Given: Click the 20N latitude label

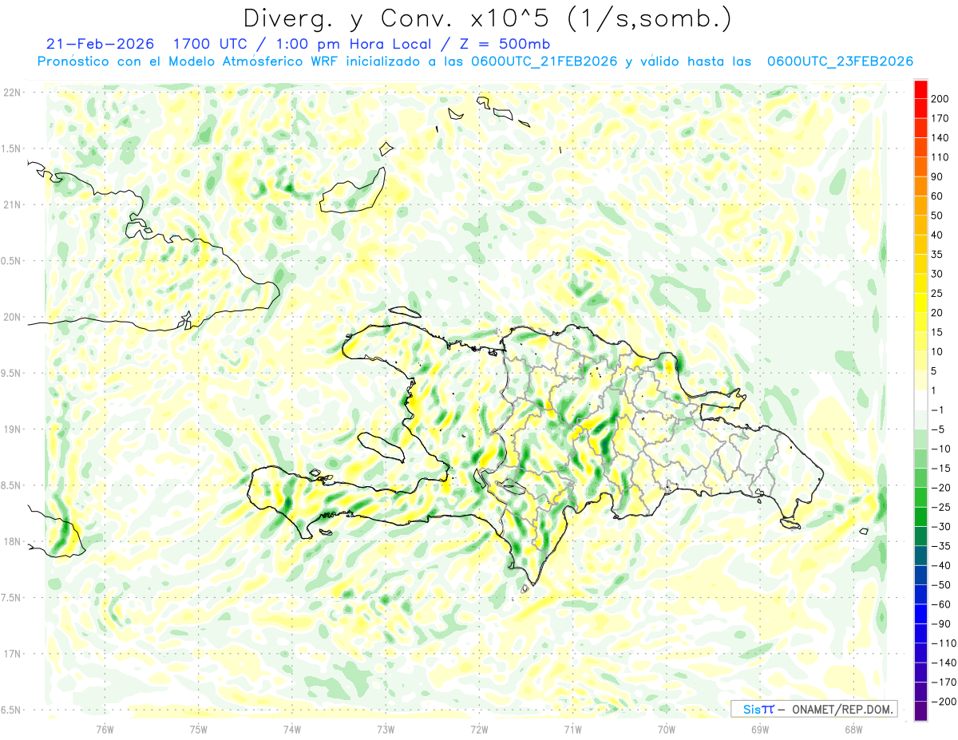Looking at the screenshot, I should pyautogui.click(x=12, y=317).
